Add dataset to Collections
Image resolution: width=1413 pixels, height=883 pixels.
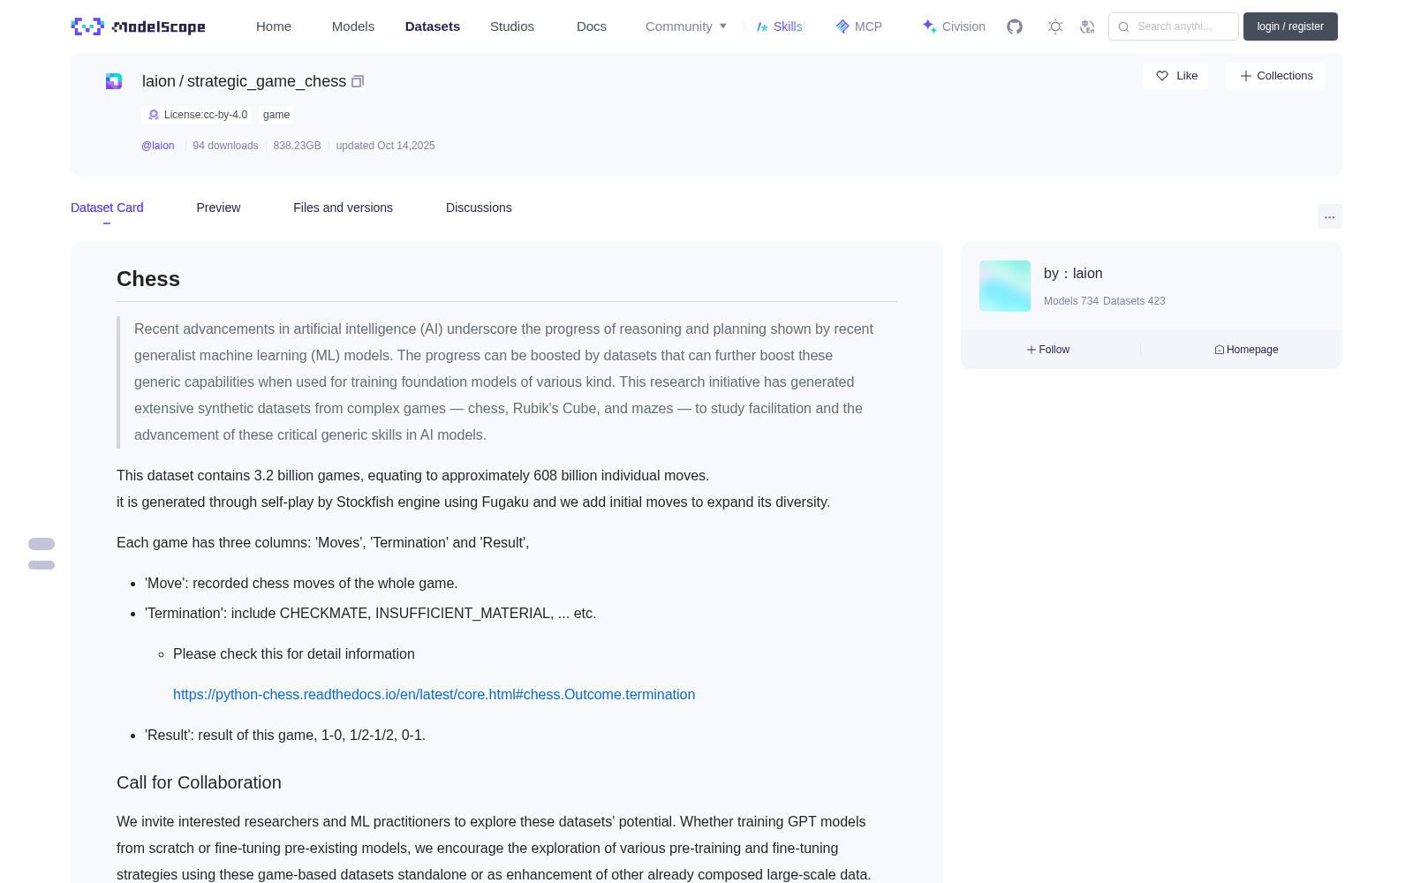pos(1275,76)
